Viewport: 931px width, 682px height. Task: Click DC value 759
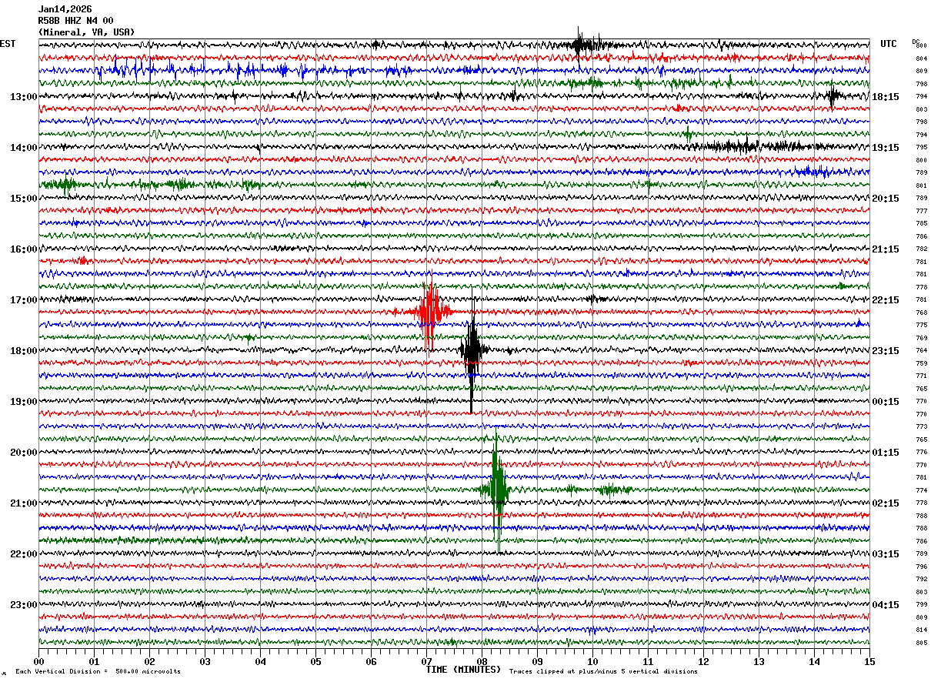[x=921, y=363]
